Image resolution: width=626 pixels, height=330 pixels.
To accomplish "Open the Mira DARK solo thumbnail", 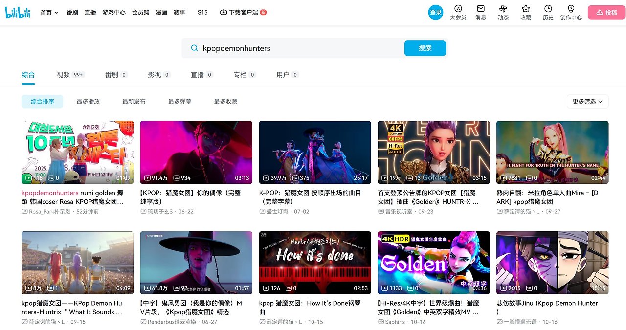I will [553, 153].
